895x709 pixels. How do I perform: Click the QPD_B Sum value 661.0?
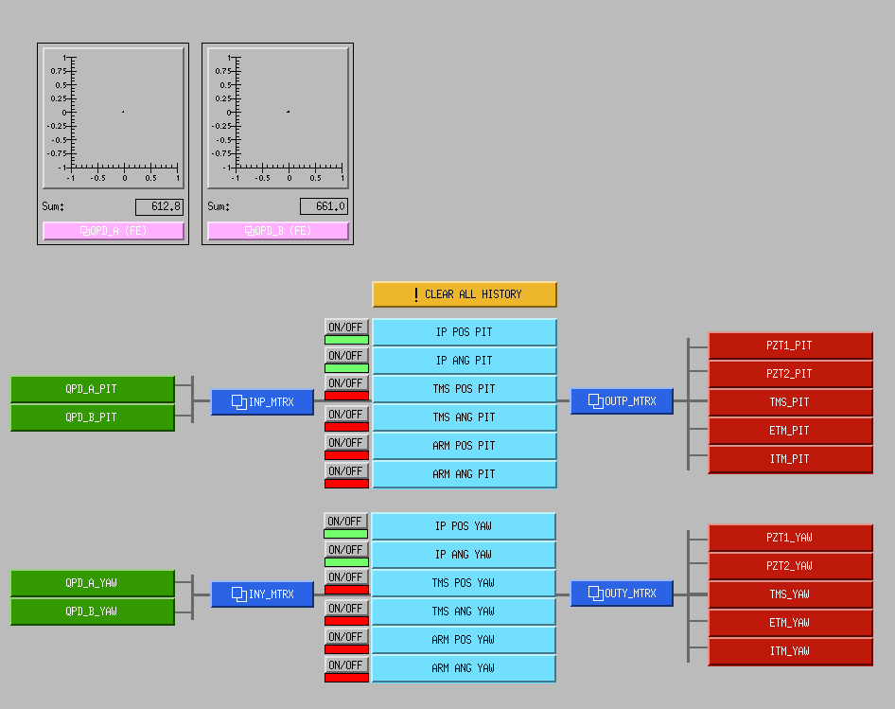pyautogui.click(x=325, y=206)
